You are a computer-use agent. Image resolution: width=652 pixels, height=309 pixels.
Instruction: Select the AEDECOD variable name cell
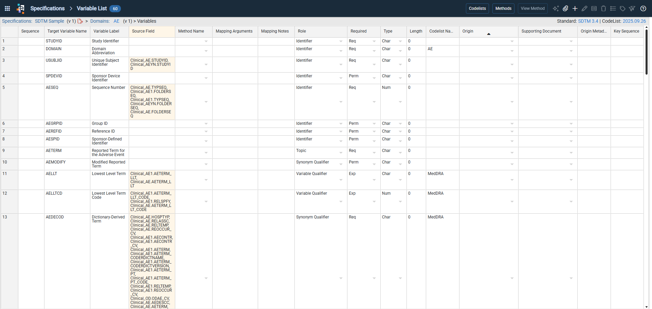pyautogui.click(x=67, y=261)
